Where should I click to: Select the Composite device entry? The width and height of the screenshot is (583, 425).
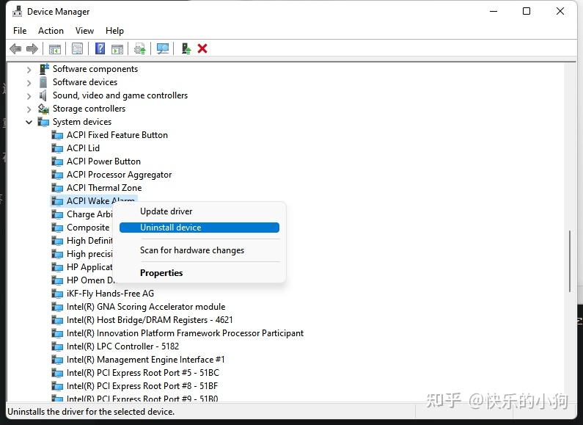pyautogui.click(x=88, y=228)
